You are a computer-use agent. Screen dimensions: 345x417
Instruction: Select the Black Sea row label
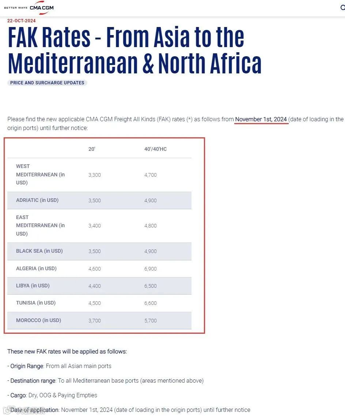[39, 251]
